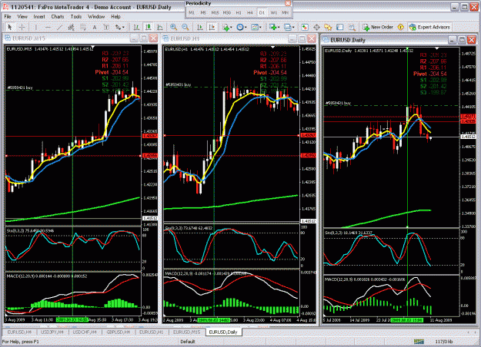Viewport: 481px width, 347px height.
Task: Open the File menu
Action: (x=8, y=17)
